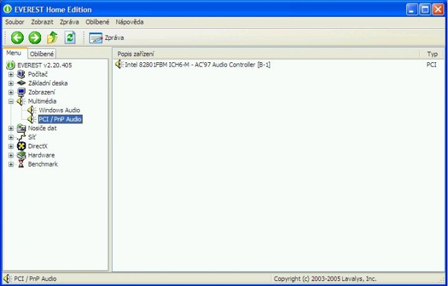Minimize the EVEREST Home Edition window

412,9
